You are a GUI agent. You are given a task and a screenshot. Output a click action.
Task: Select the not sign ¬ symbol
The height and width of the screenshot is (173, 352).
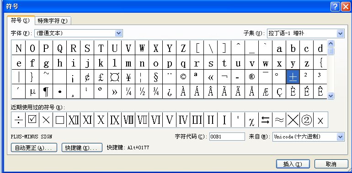pos(224,76)
